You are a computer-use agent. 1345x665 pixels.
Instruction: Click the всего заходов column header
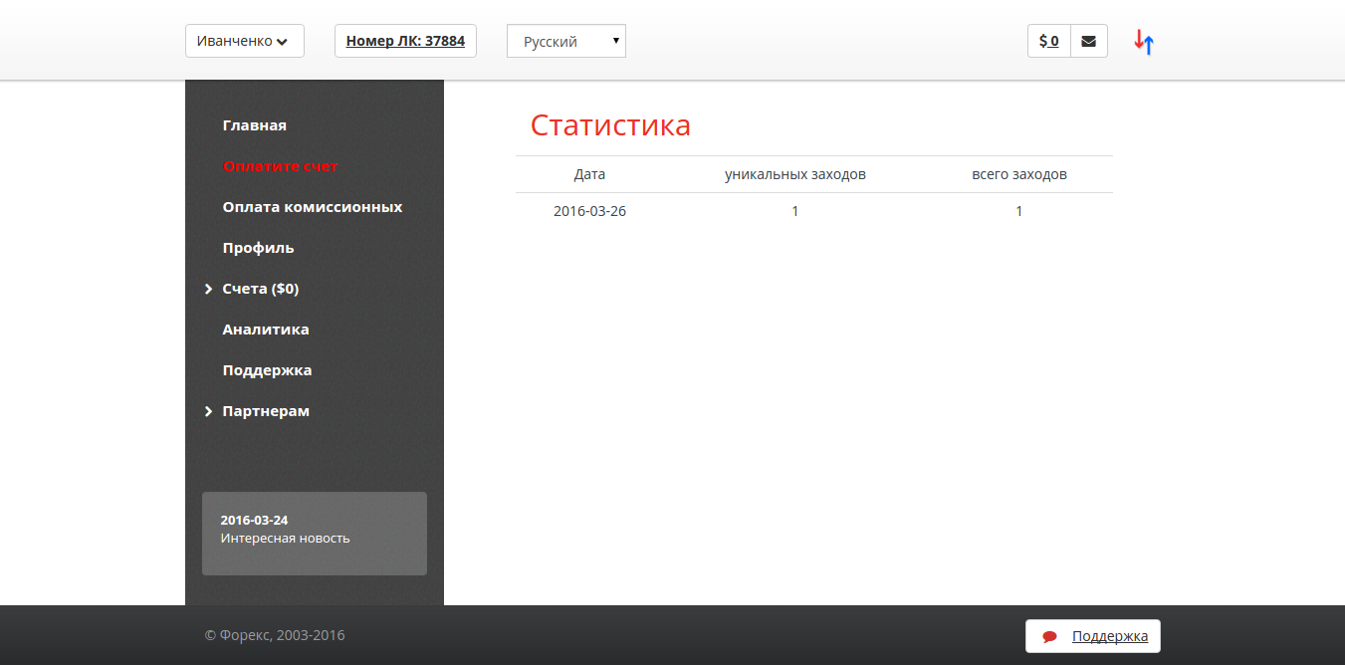1019,174
